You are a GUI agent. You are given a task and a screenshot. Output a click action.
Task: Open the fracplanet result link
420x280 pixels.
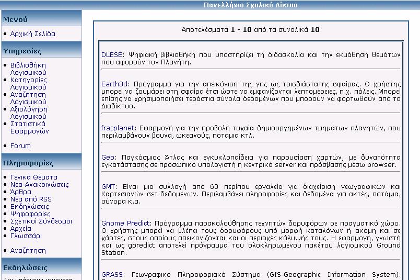tap(118, 128)
